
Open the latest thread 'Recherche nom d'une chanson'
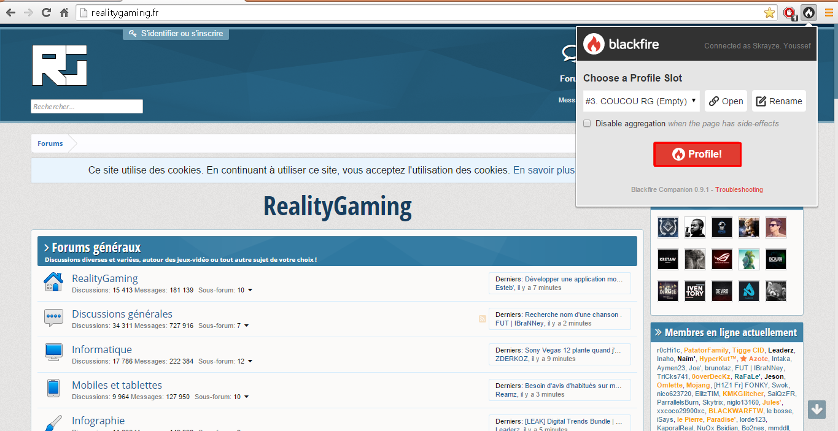(x=572, y=315)
